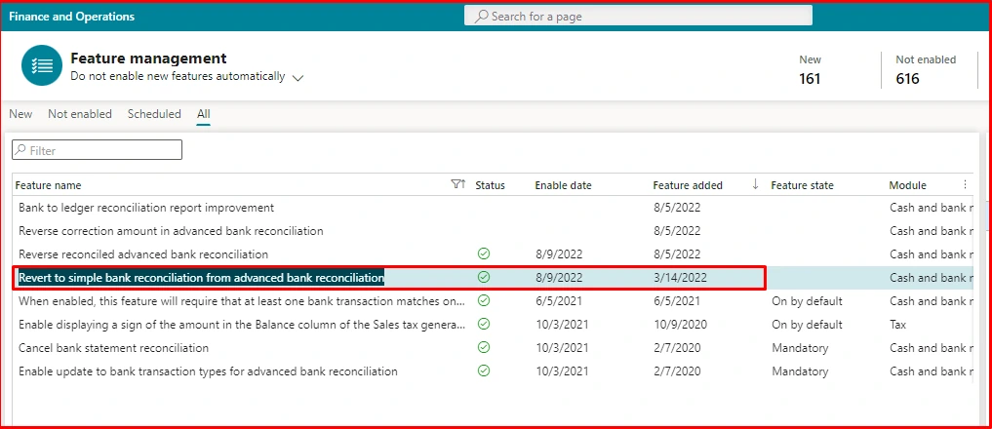This screenshot has height=429, width=992.
Task: Click status checkmark for Enable update to bank transaction types
Action: tap(484, 371)
